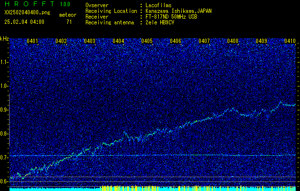Click the observer name Lacofilms

click(x=158, y=5)
